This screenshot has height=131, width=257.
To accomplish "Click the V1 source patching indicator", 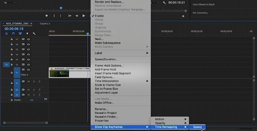I will (x=6, y=65).
